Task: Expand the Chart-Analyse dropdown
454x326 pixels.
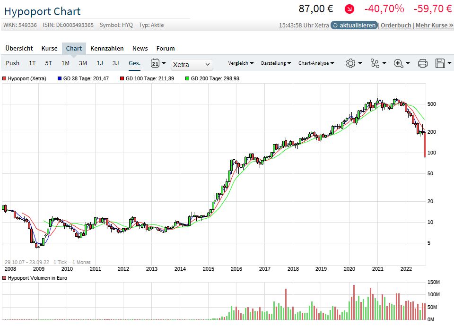Action: [x=316, y=63]
